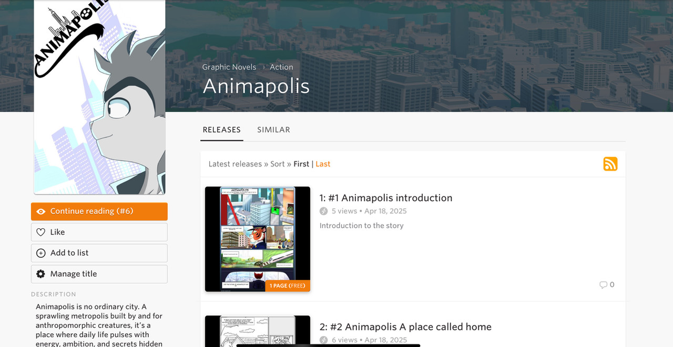Image resolution: width=673 pixels, height=347 pixels.
Task: Click the comment count 0 on release #1
Action: click(x=612, y=285)
